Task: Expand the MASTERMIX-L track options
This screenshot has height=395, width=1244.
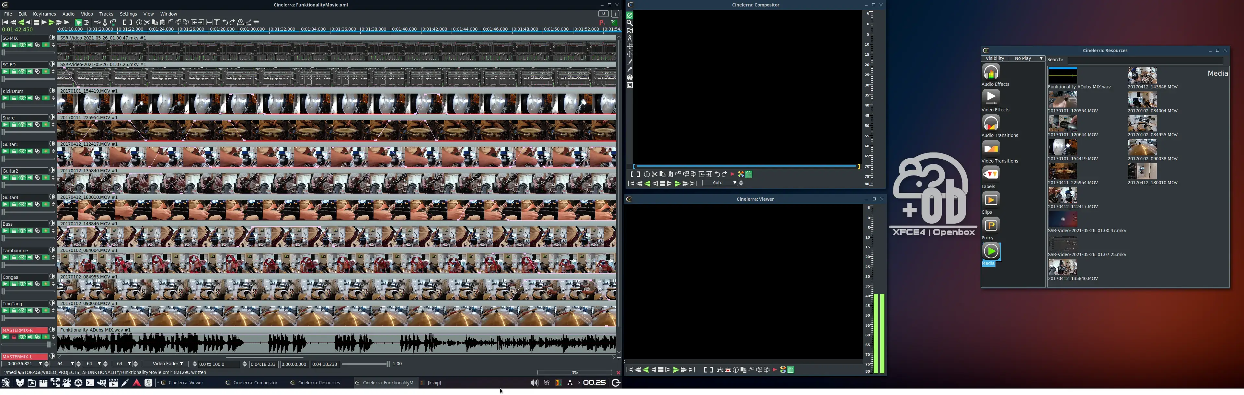Action: click(52, 356)
